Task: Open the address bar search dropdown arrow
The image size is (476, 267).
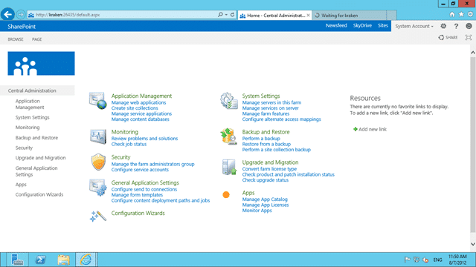Action: (226, 15)
